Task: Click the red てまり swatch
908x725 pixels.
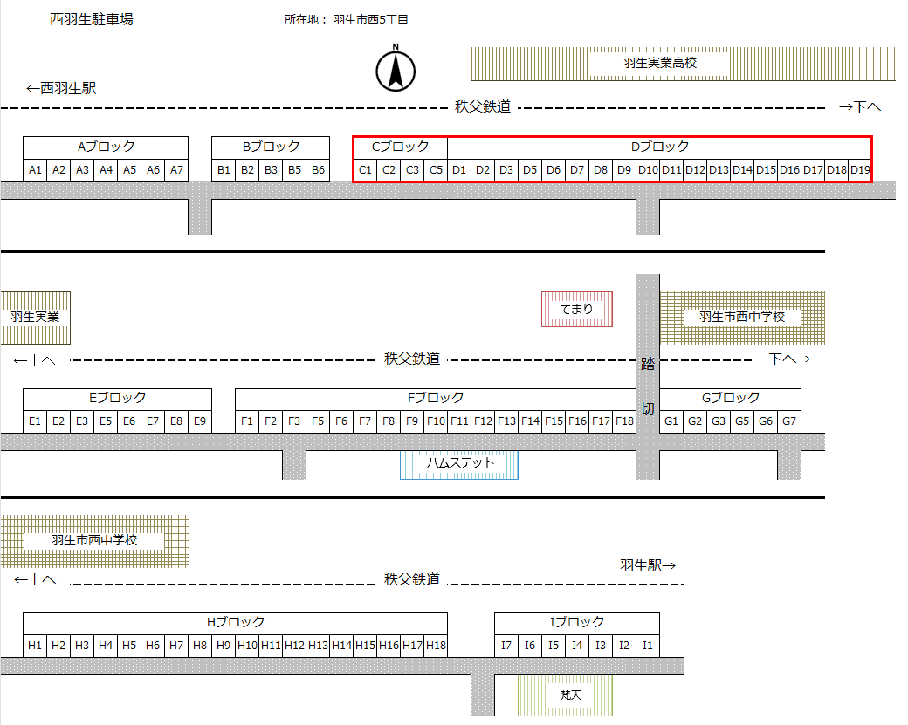Action: pyautogui.click(x=576, y=308)
